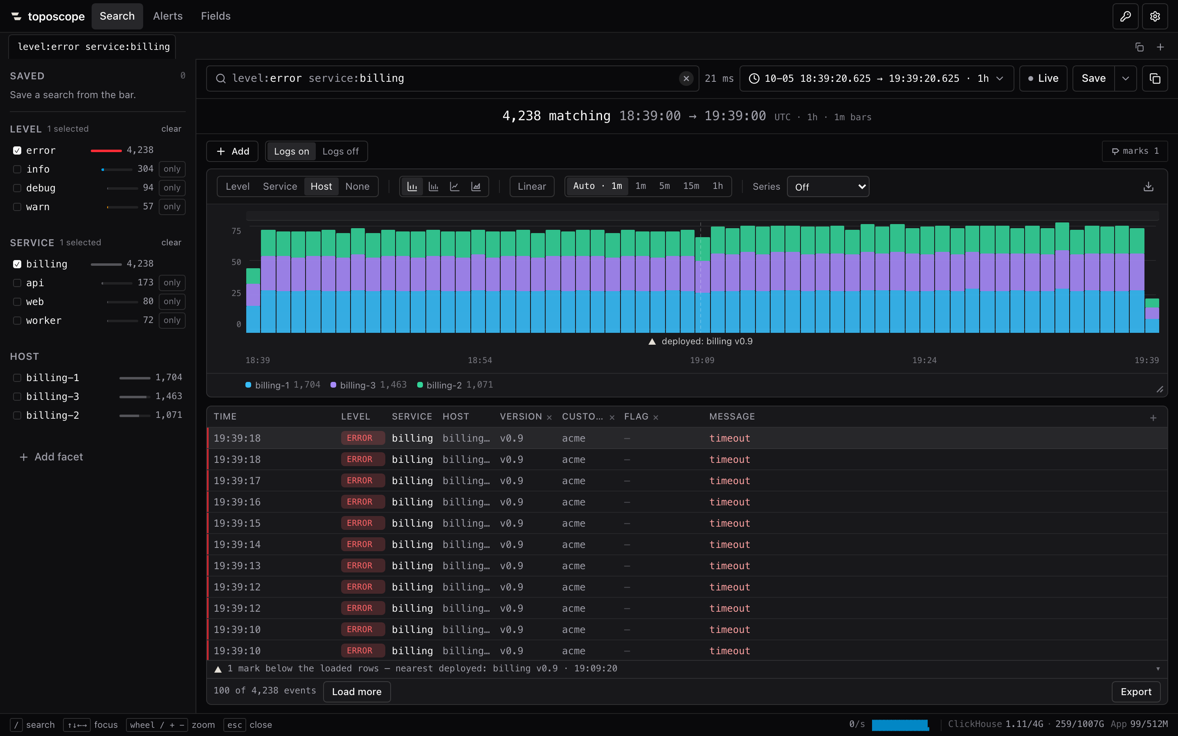
Task: Select area chart type
Action: pos(476,186)
